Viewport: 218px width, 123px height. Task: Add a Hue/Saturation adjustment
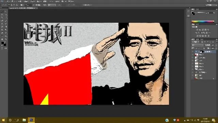click(x=196, y=33)
